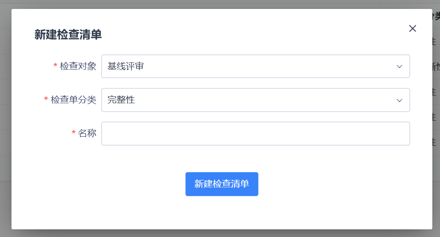
Task: Focus the 名称 text input field
Action: 255,133
